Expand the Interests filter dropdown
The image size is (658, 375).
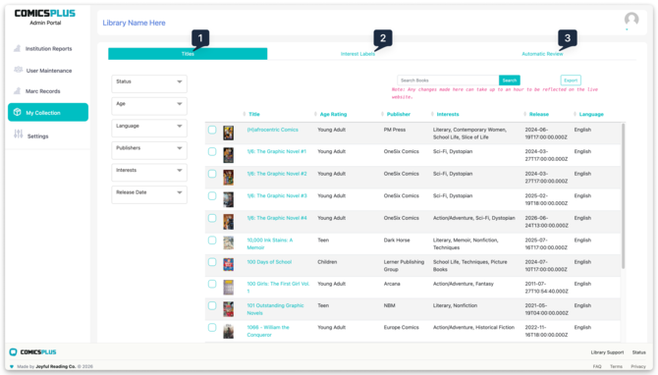point(149,173)
